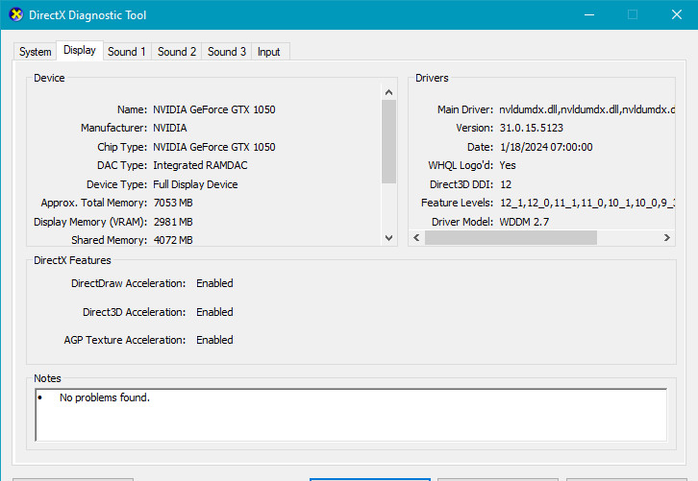
Task: Click the Drivers horizontal scrollbar thumb
Action: click(511, 237)
